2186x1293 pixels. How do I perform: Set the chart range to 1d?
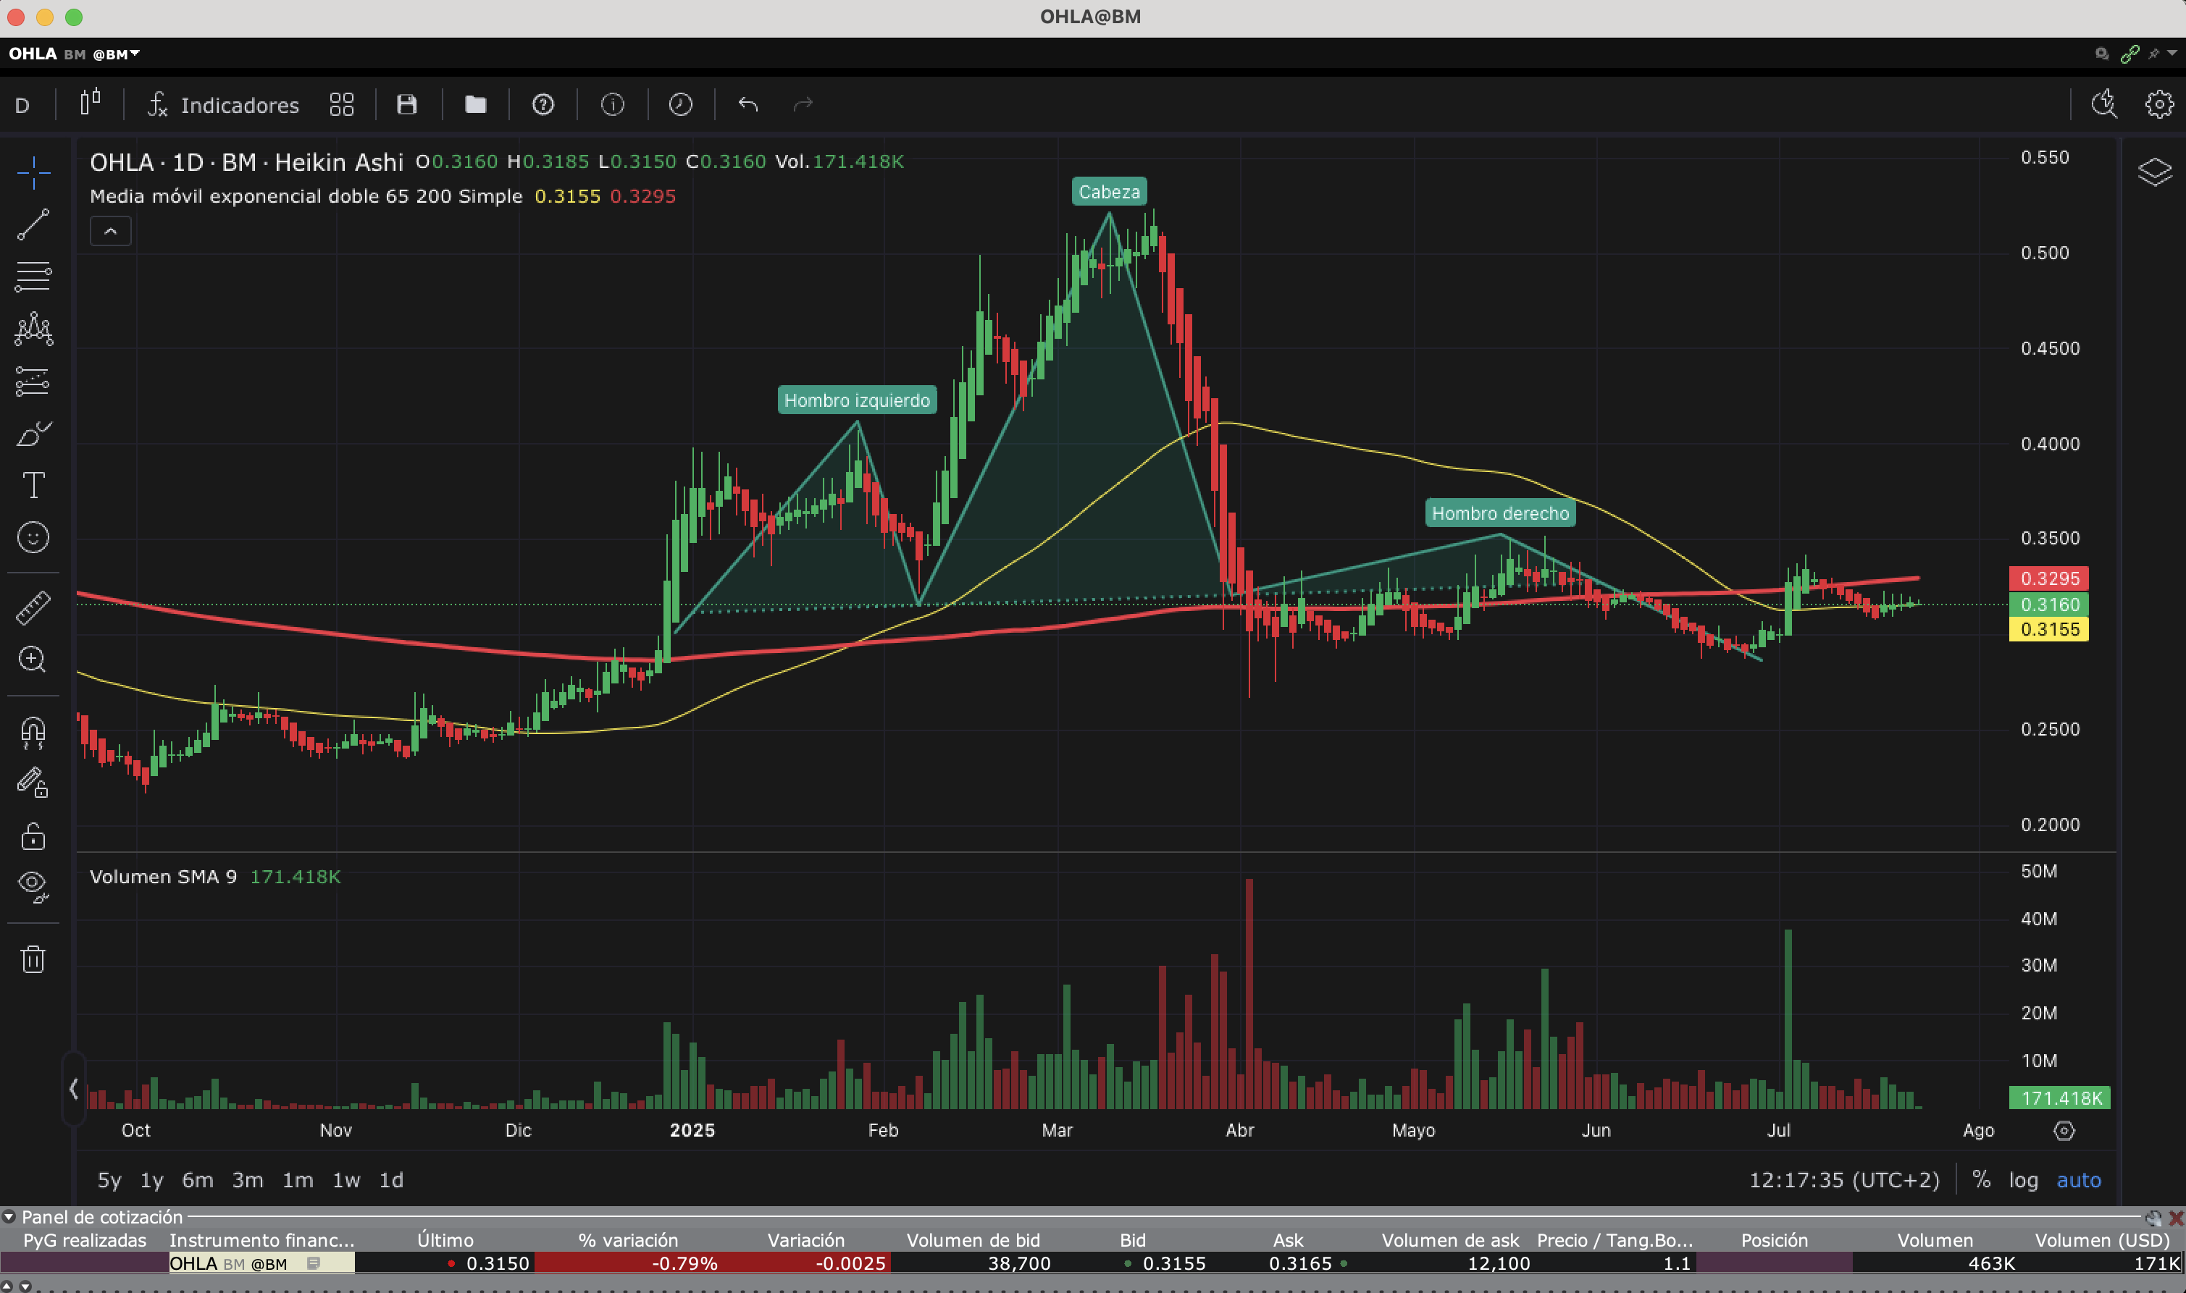click(391, 1180)
